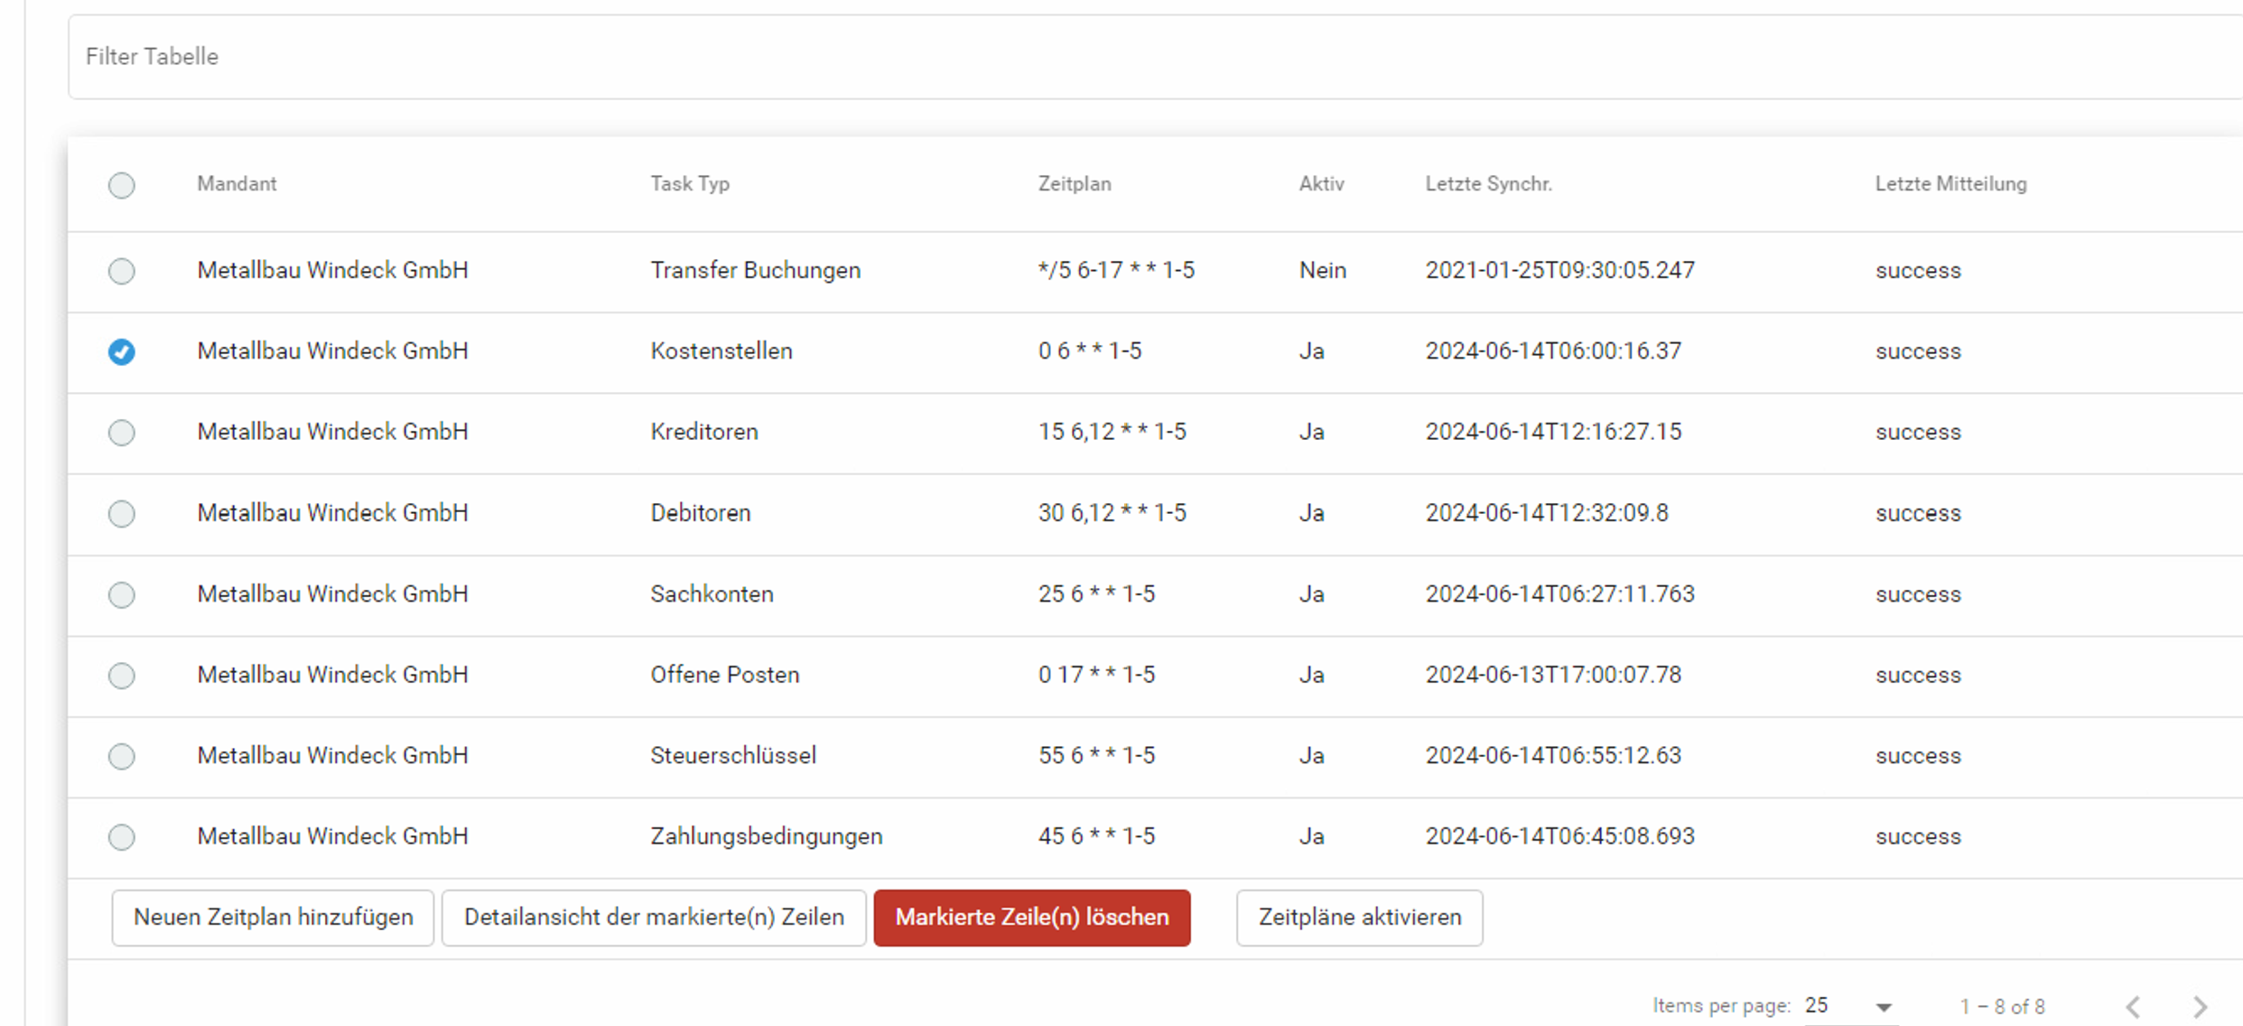Tick the Offene Posten row checkbox
Image resolution: width=2243 pixels, height=1026 pixels.
pyautogui.click(x=121, y=676)
